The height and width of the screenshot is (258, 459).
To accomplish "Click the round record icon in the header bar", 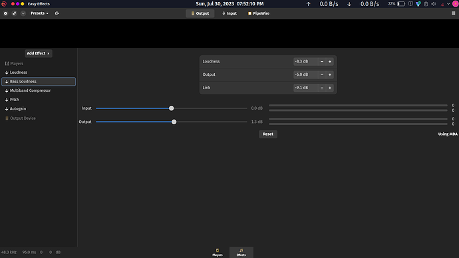I will [x=5, y=13].
